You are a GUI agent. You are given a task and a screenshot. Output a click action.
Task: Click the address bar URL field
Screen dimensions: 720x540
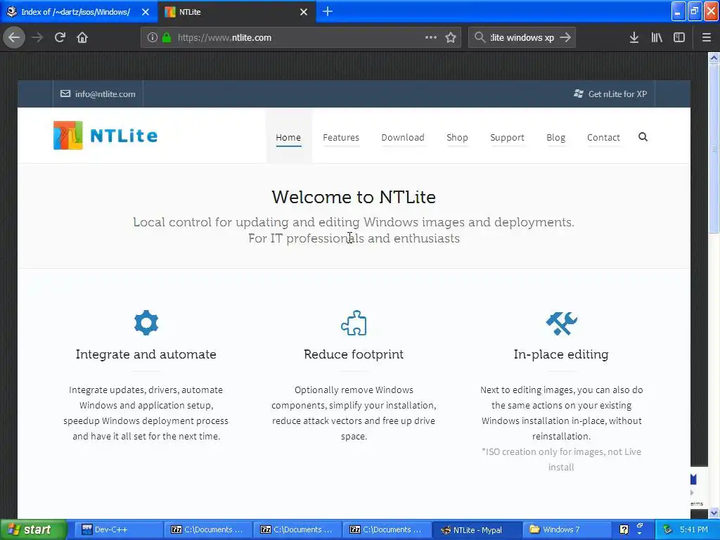pyautogui.click(x=301, y=38)
